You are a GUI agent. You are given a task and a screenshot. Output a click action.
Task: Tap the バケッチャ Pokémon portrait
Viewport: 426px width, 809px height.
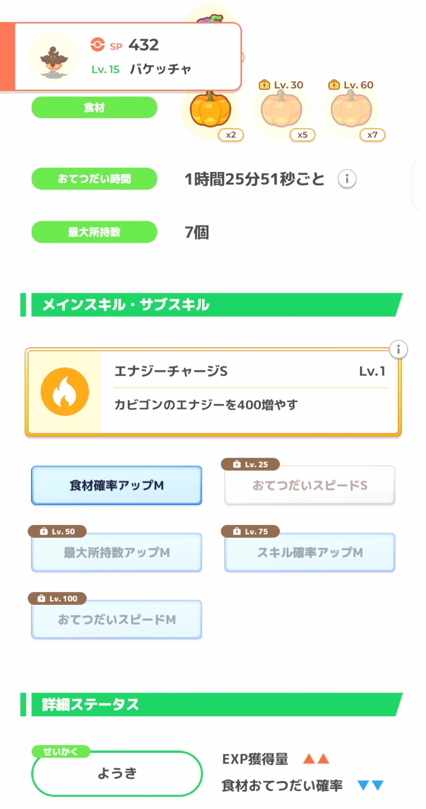[54, 57]
